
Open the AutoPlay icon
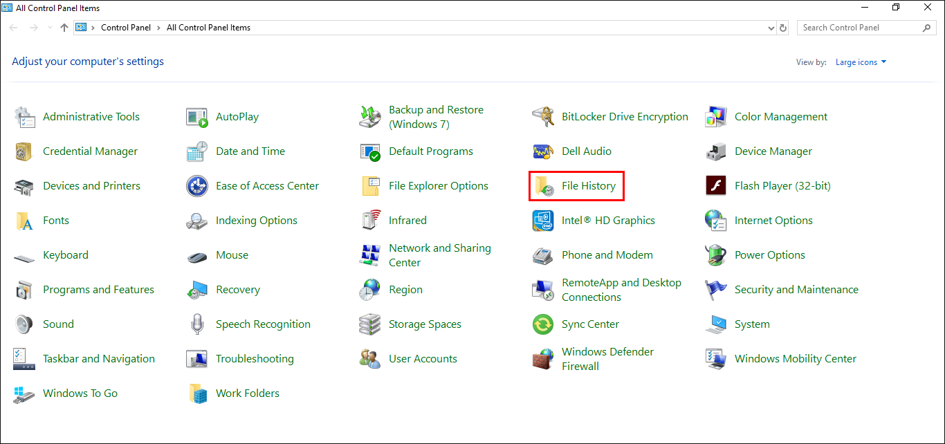click(197, 117)
